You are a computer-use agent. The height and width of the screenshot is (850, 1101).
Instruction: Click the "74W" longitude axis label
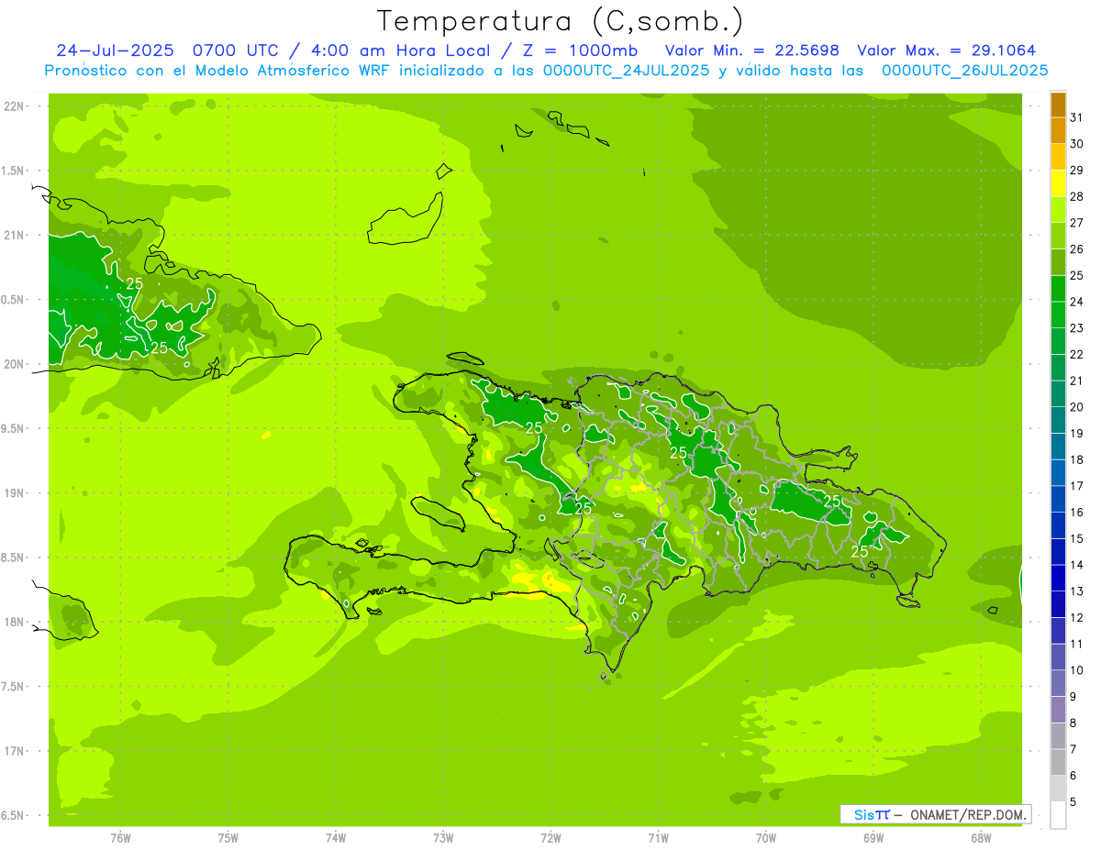tap(335, 838)
